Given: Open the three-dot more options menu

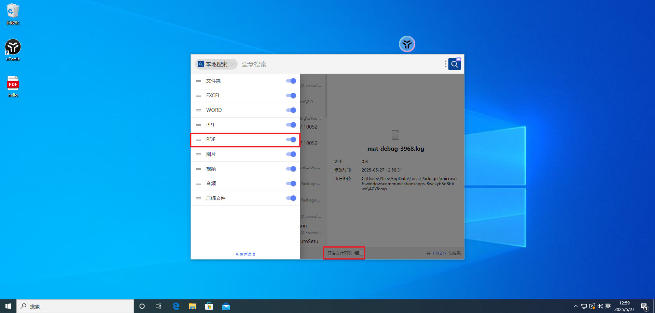Looking at the screenshot, I should coord(445,64).
